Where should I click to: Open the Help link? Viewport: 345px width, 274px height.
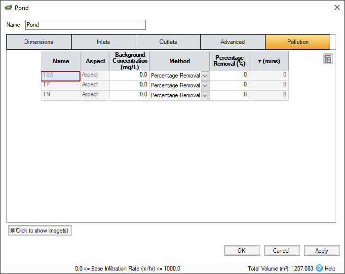tap(330, 269)
